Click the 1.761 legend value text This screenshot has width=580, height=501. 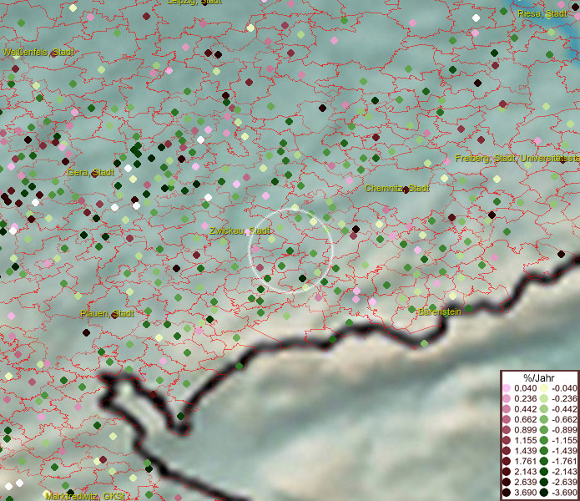coord(525,462)
